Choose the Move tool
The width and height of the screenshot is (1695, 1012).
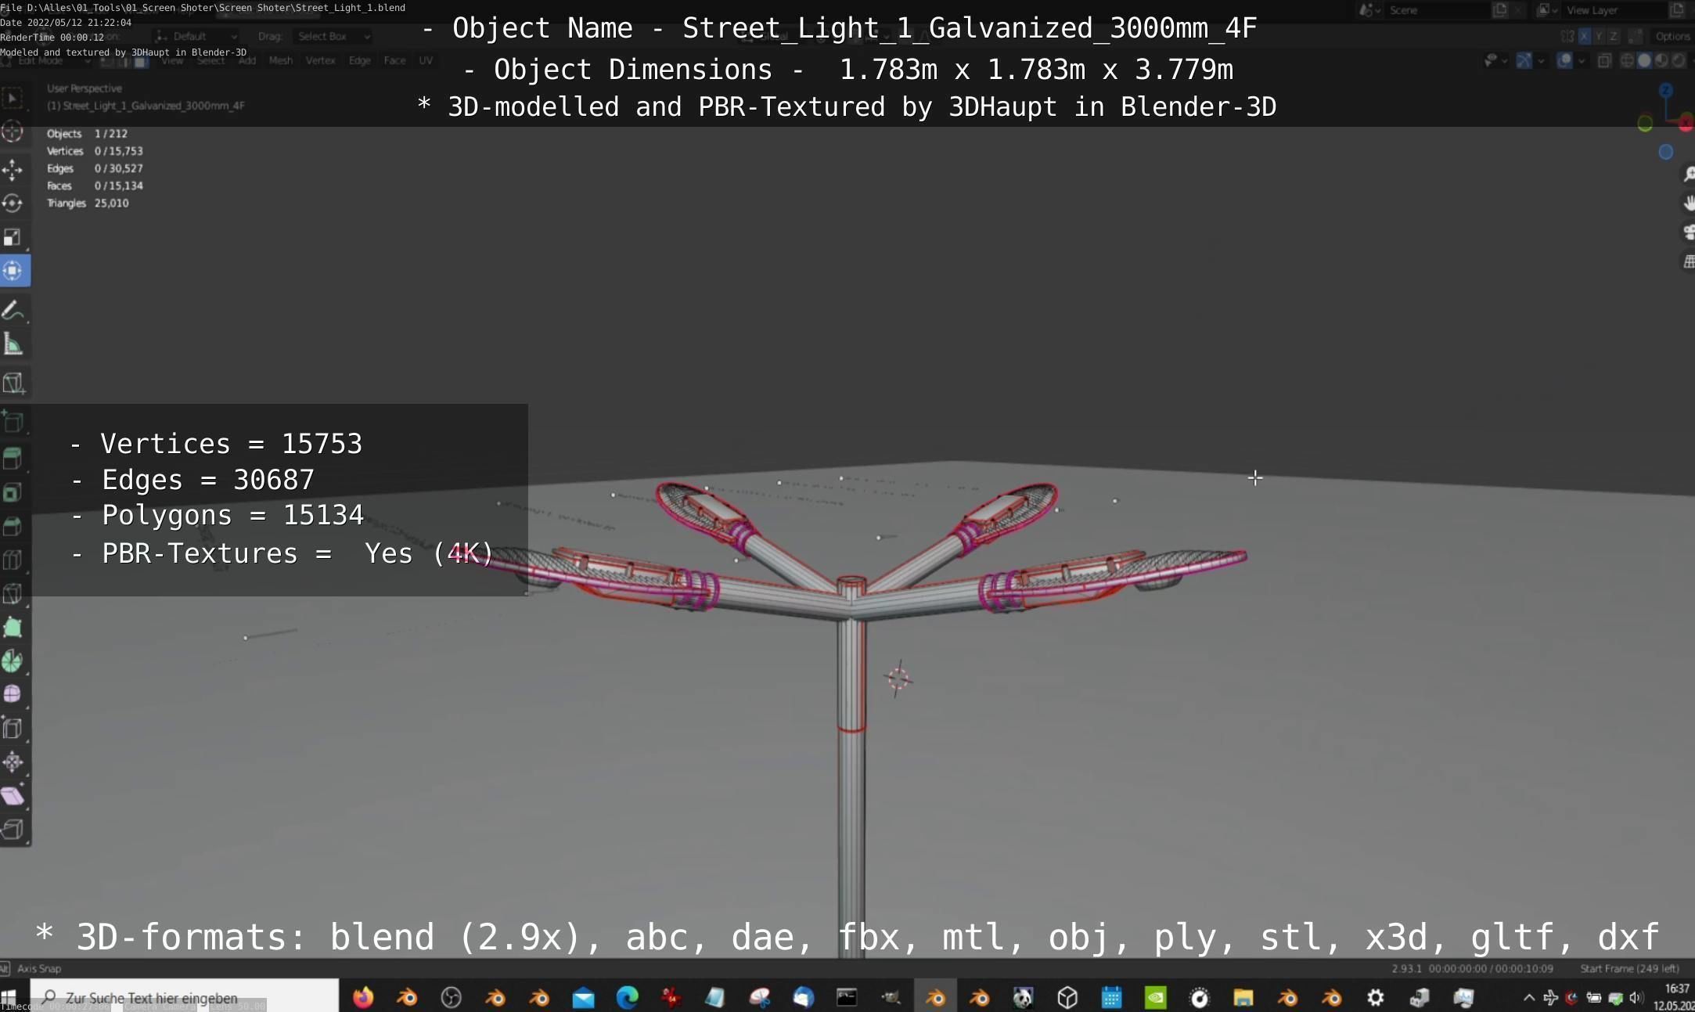coord(13,169)
